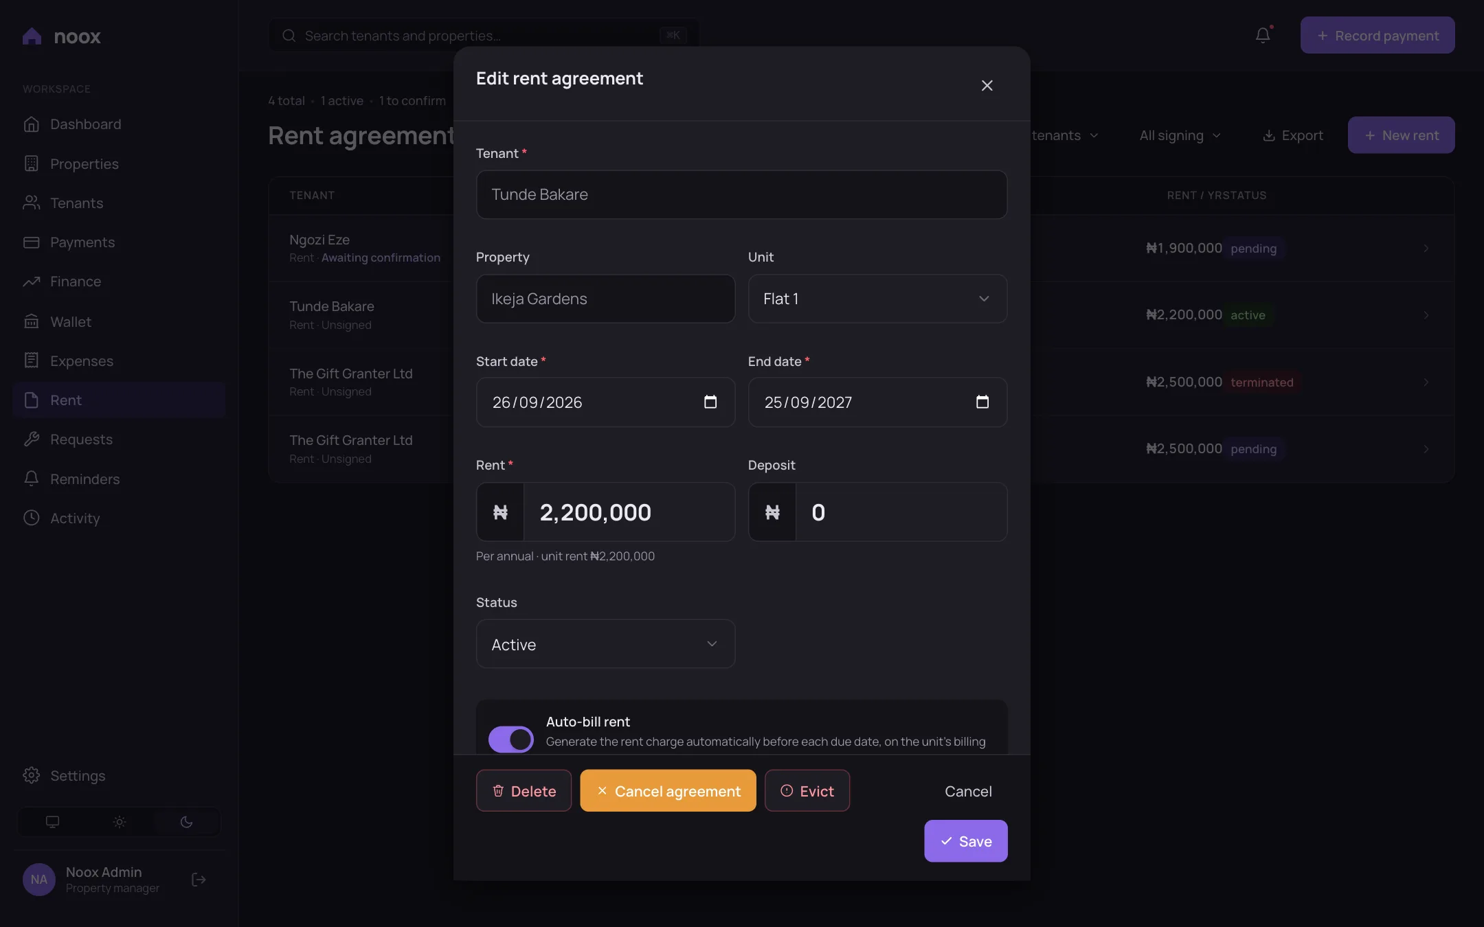This screenshot has height=927, width=1484.
Task: Open the Status dropdown showing Active
Action: [605, 644]
